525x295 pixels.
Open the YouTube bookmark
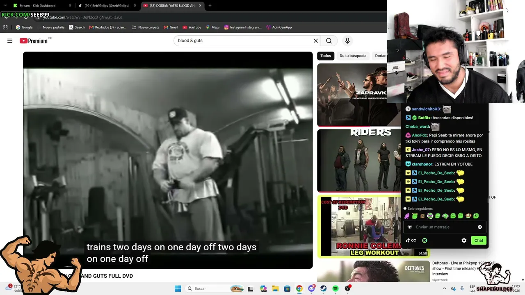(x=192, y=27)
